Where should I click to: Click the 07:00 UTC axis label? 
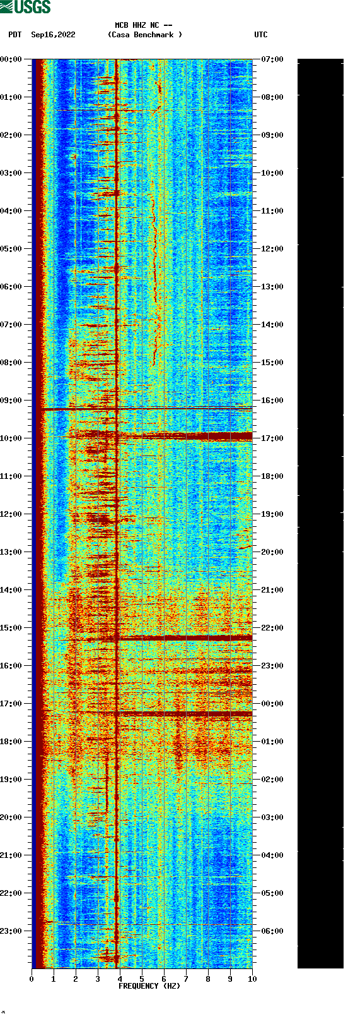click(x=272, y=59)
